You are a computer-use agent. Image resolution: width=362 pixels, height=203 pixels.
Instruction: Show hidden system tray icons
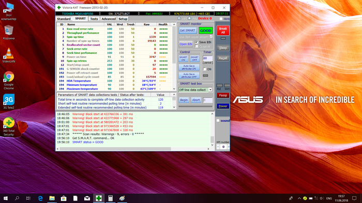coord(299,198)
